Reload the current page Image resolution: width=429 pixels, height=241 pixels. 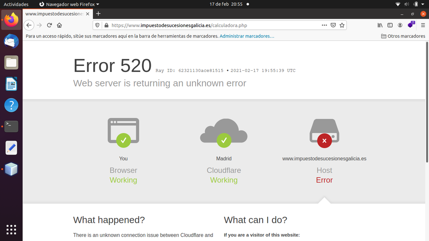pos(49,25)
